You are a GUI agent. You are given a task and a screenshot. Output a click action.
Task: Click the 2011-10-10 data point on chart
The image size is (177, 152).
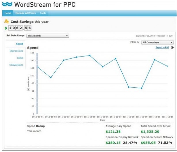pyautogui.click(x=155, y=60)
